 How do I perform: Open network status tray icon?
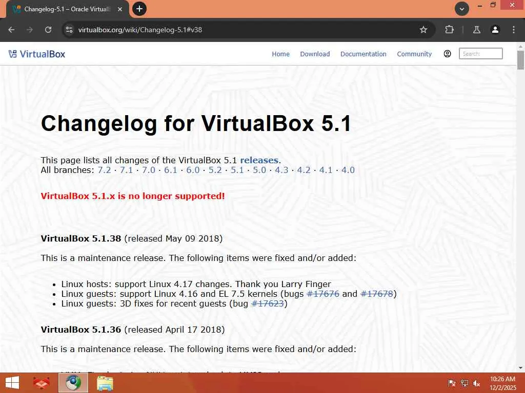pyautogui.click(x=465, y=383)
